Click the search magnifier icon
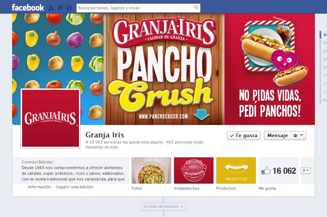The height and width of the screenshot is (217, 327). tap(196, 8)
